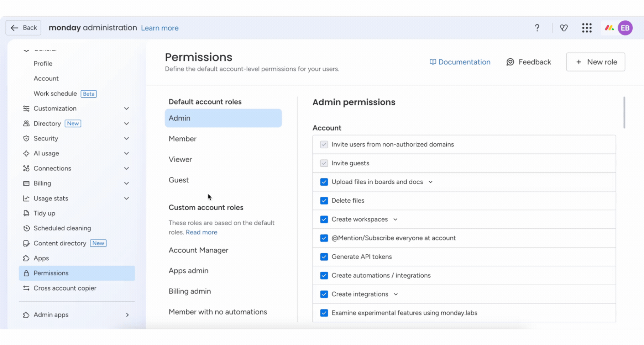This screenshot has height=345, width=644.
Task: Expand the AI usage section chevron
Action: click(126, 153)
